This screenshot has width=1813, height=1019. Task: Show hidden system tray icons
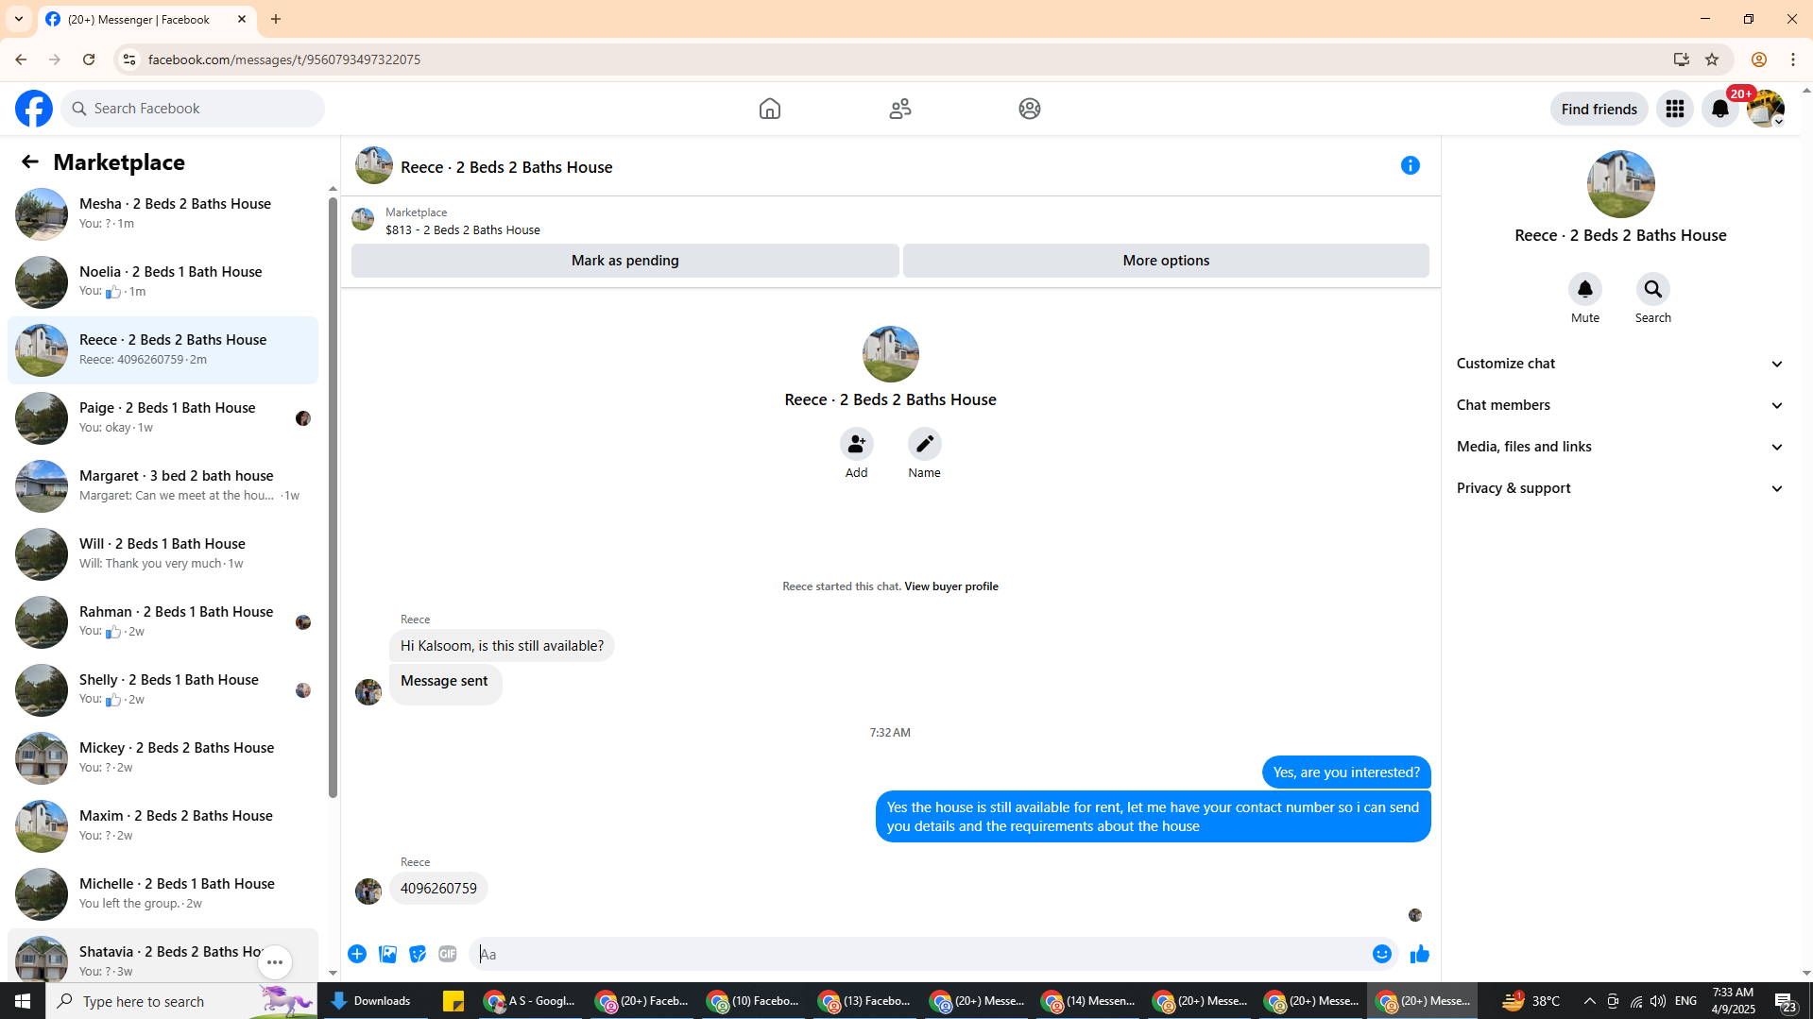pyautogui.click(x=1589, y=1001)
